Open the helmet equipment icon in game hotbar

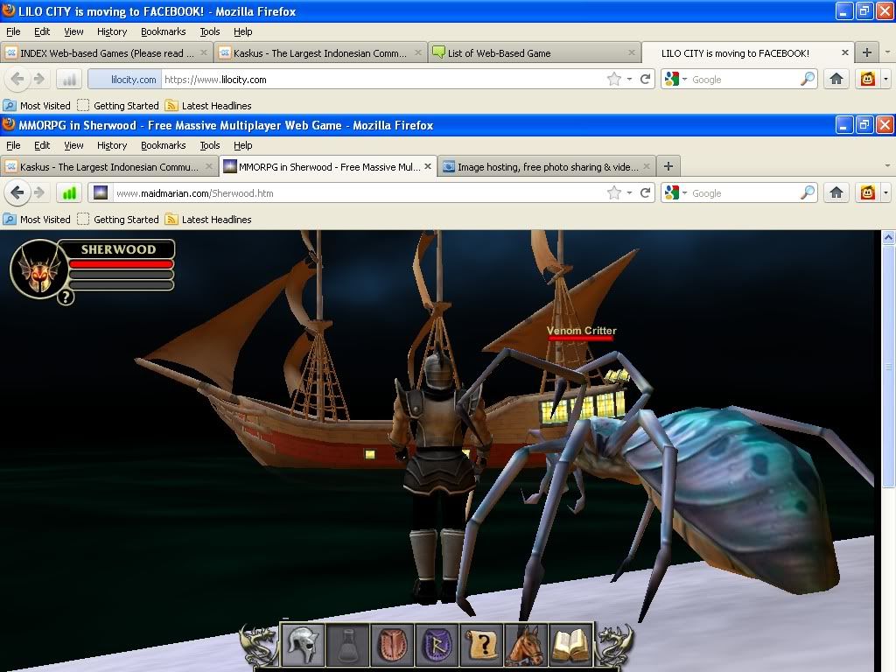(x=303, y=645)
